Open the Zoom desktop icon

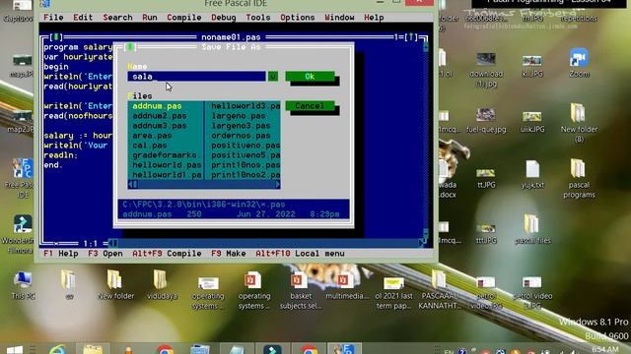pyautogui.click(x=579, y=63)
